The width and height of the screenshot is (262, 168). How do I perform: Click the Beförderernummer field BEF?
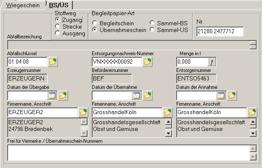tap(112, 79)
